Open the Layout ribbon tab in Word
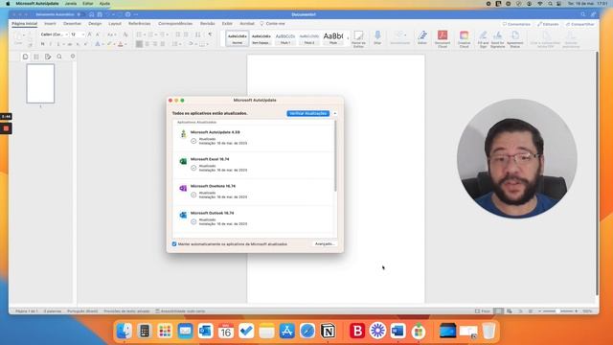The image size is (613, 345). pyautogui.click(x=115, y=24)
